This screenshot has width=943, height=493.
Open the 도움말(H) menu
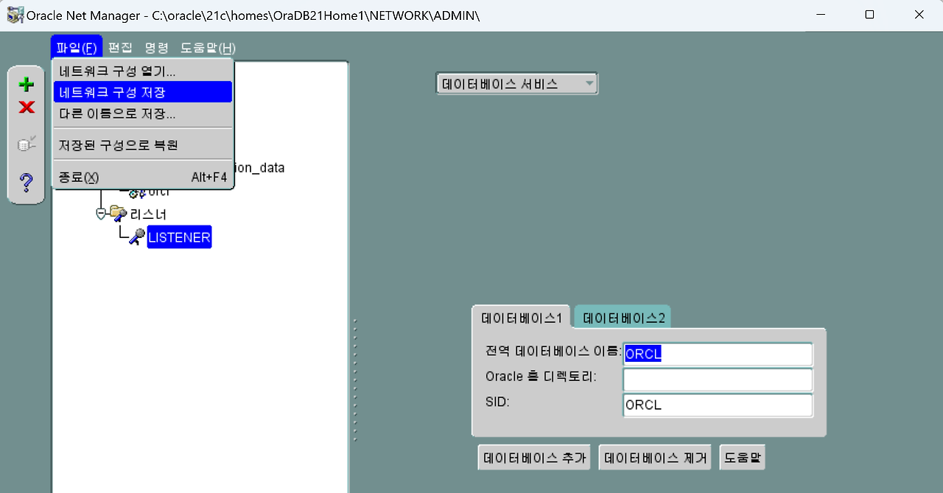[208, 48]
